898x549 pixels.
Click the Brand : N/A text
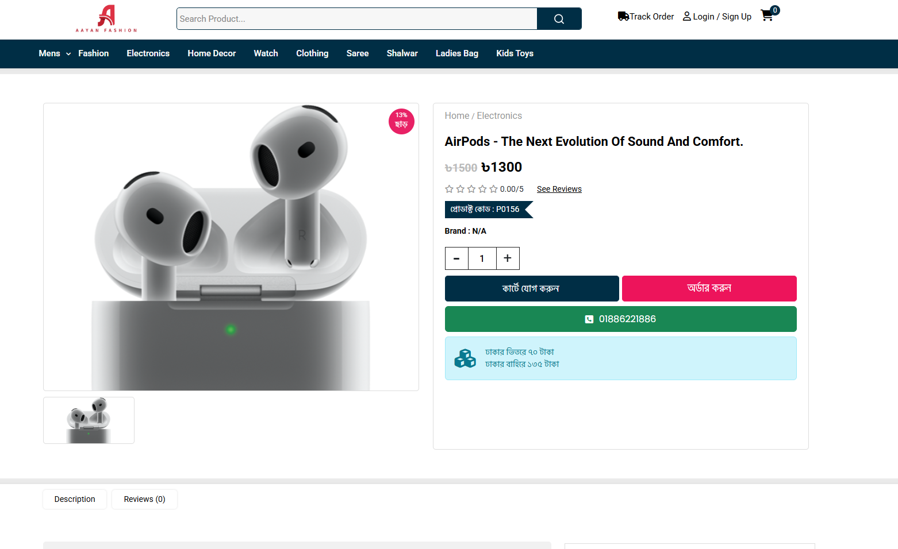466,231
